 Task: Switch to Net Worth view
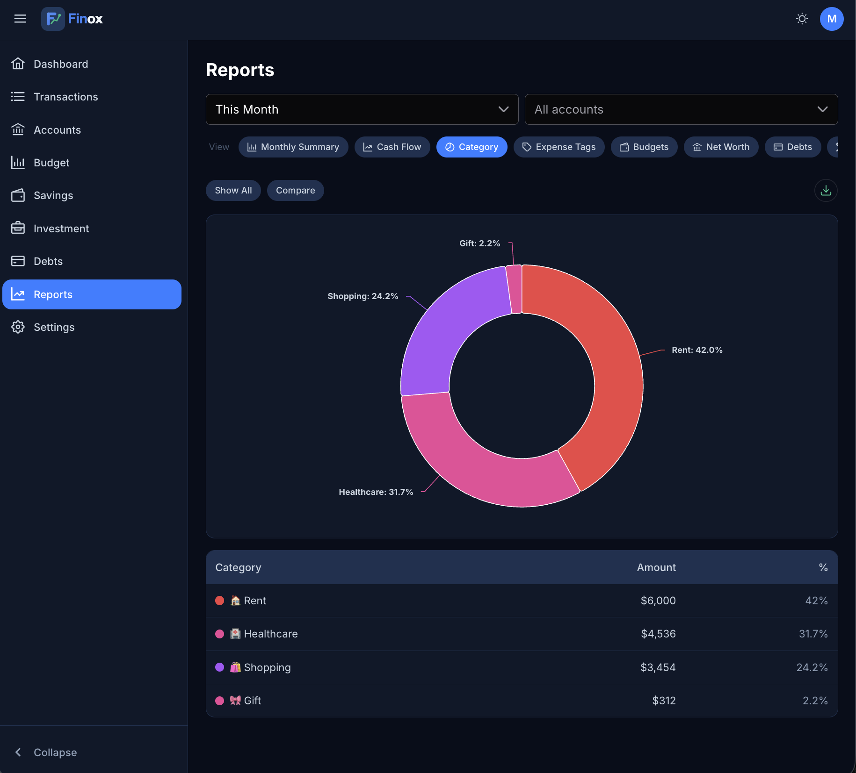(x=721, y=147)
